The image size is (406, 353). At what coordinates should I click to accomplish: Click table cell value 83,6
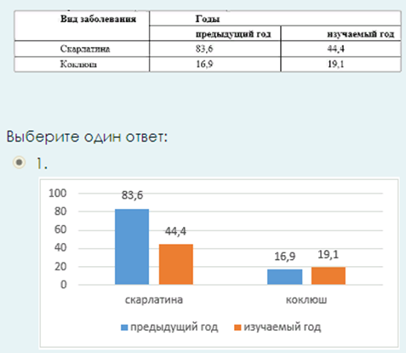[204, 49]
